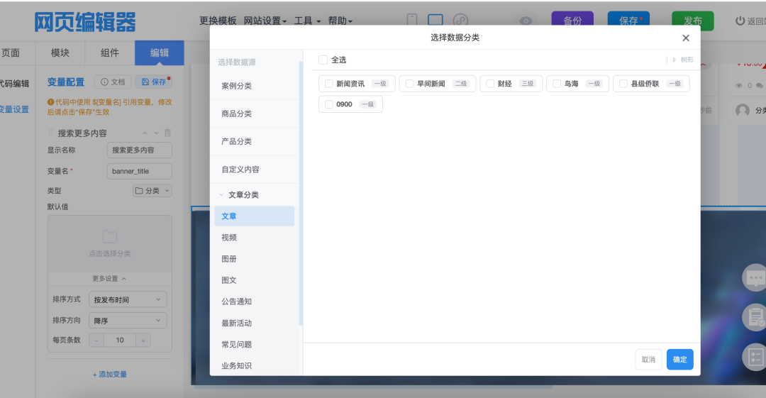This screenshot has height=398, width=766.
Task: Switch to 树形 tree view
Action: click(683, 60)
